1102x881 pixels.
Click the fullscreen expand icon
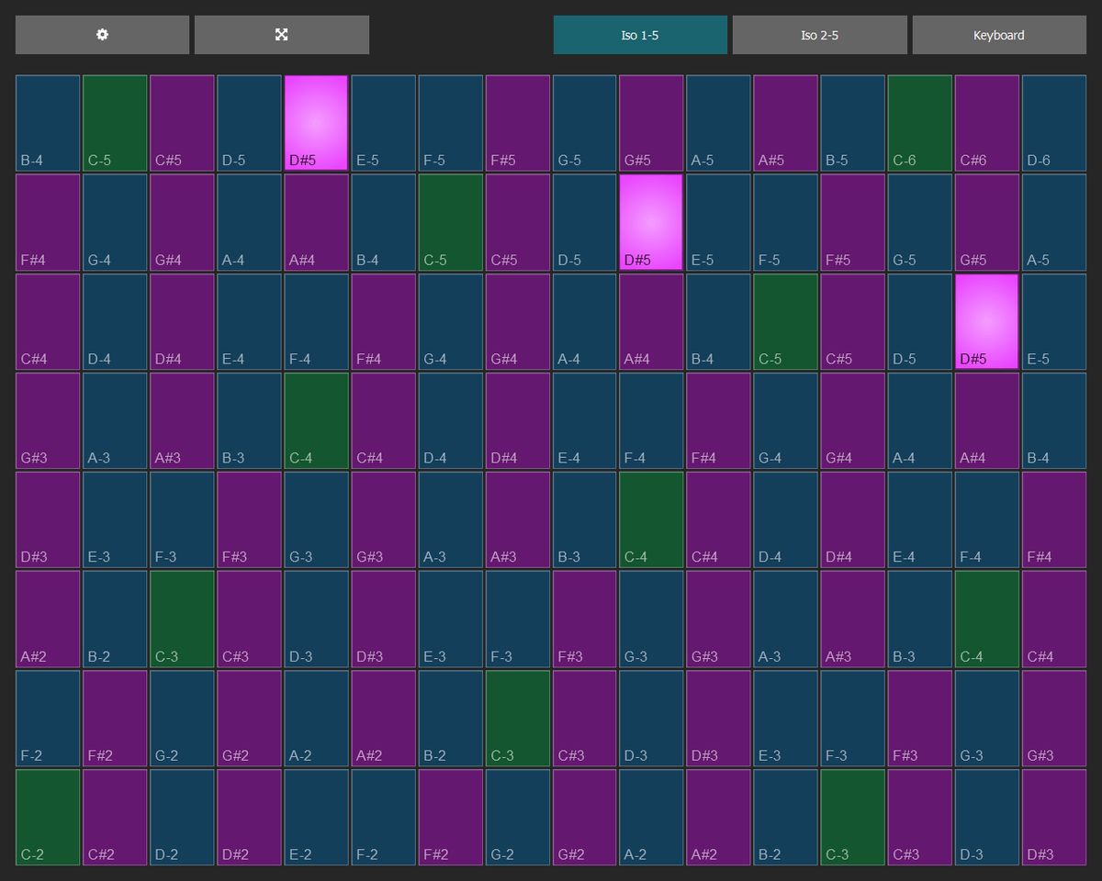[281, 34]
